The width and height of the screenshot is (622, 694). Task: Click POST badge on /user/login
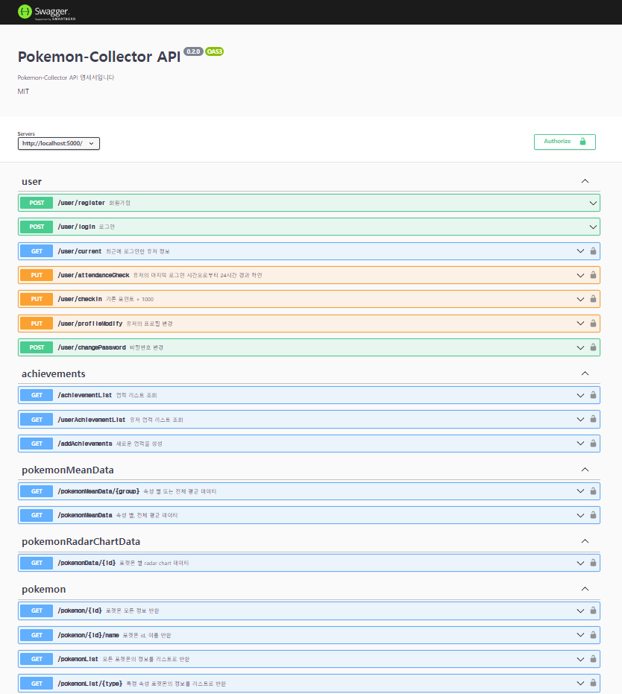(x=37, y=227)
